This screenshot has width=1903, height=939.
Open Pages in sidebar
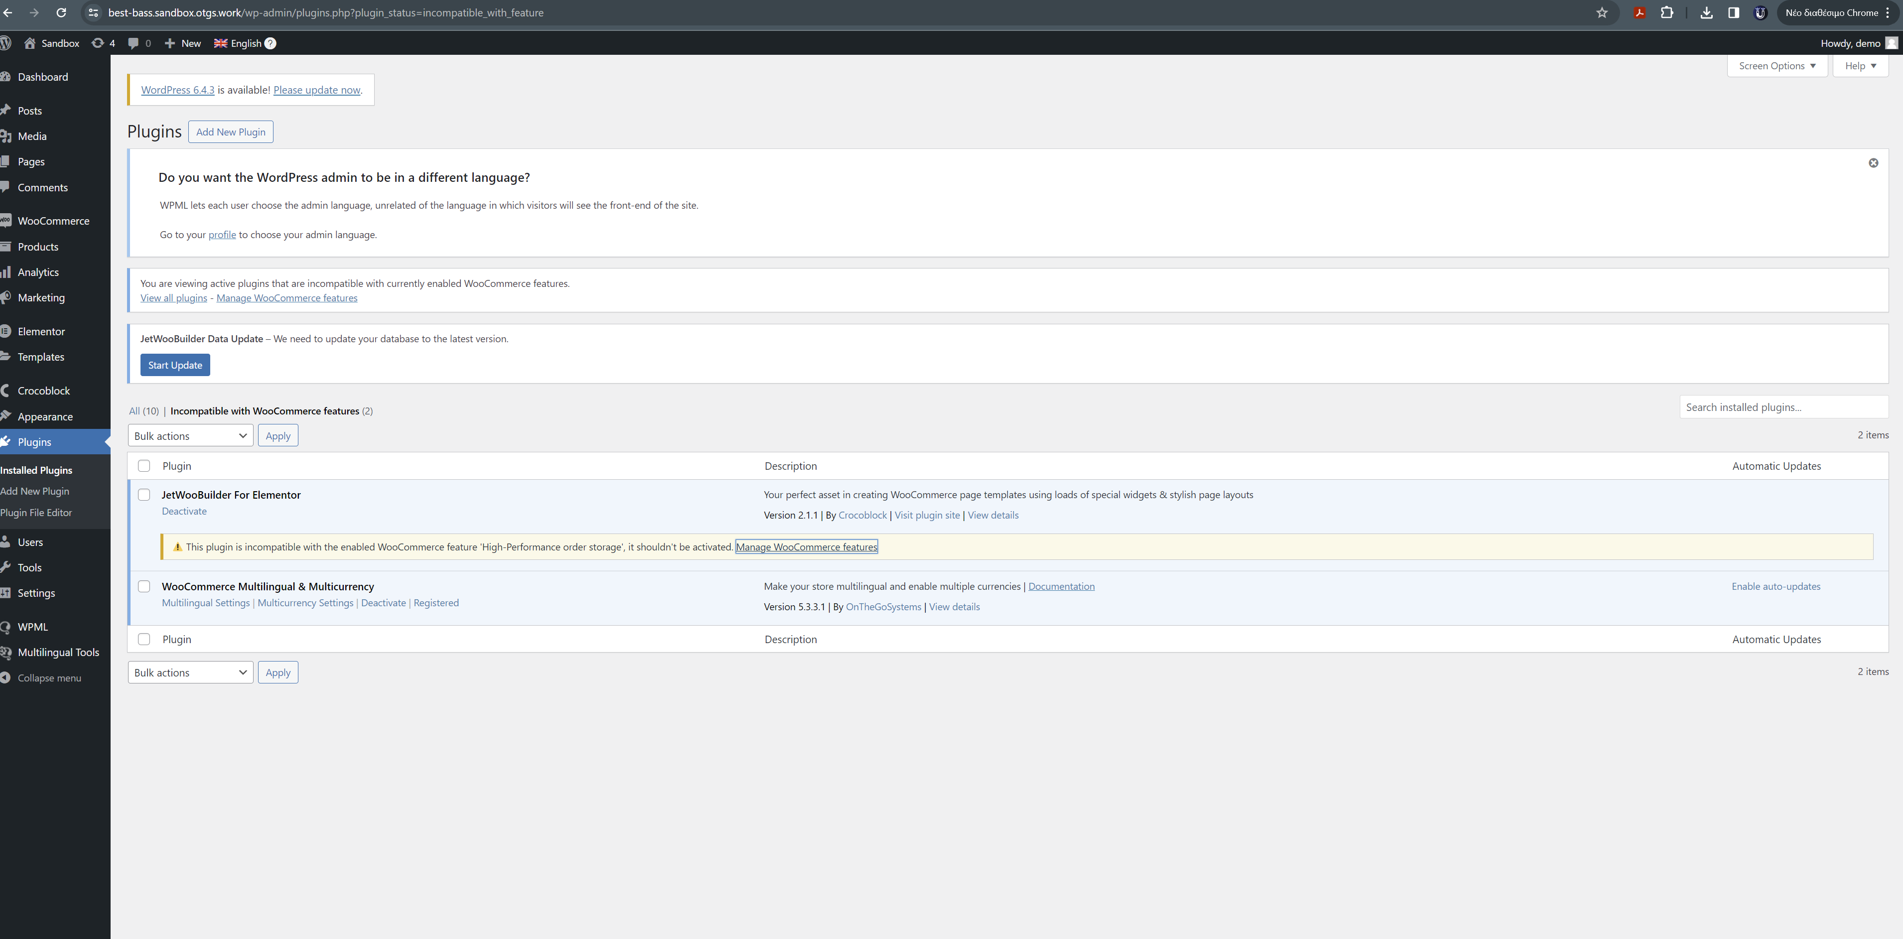(31, 161)
